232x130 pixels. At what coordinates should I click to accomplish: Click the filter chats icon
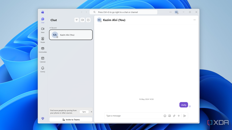coord(77,20)
